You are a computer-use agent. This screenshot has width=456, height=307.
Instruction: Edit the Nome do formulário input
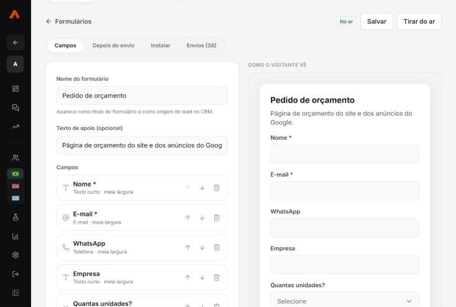click(142, 96)
